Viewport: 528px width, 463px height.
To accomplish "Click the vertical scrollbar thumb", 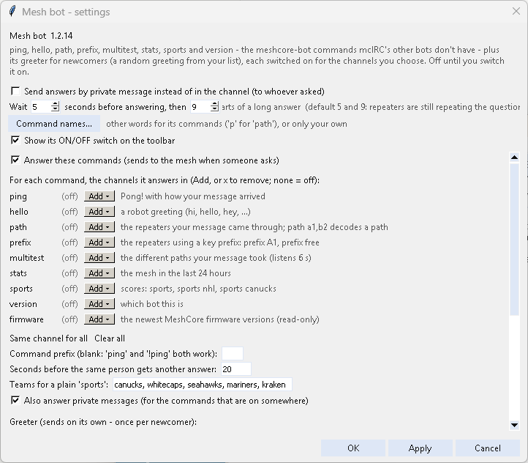I will coord(514,239).
